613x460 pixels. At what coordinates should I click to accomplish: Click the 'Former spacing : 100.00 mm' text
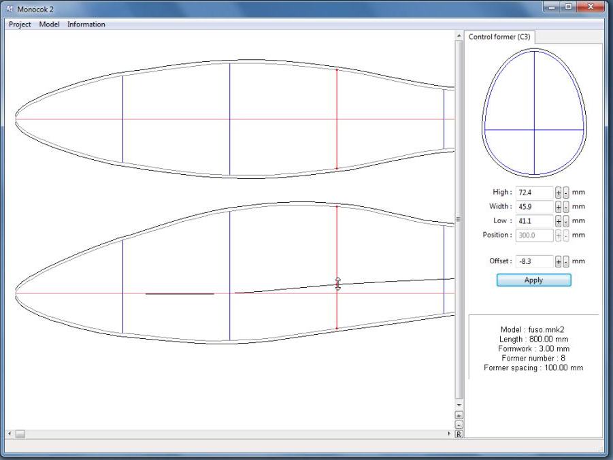[x=533, y=367]
